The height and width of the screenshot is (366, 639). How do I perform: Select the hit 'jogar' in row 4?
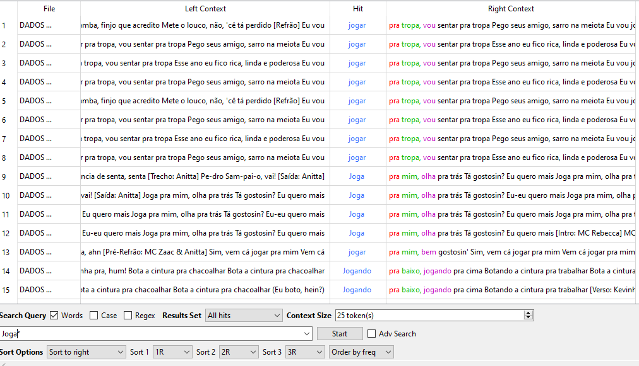pos(357,82)
